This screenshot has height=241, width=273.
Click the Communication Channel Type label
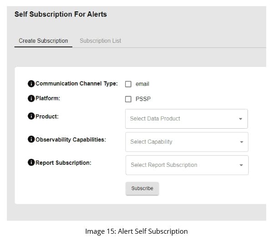[76, 84]
